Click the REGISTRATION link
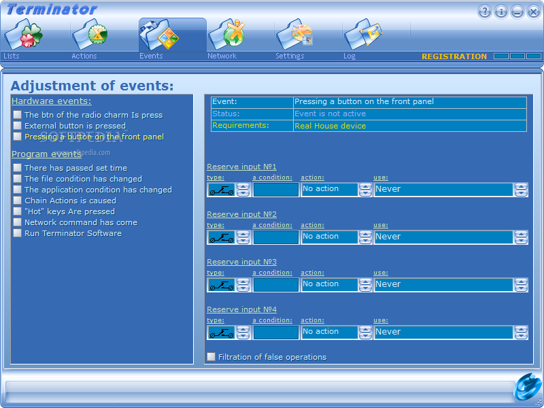 coord(454,56)
